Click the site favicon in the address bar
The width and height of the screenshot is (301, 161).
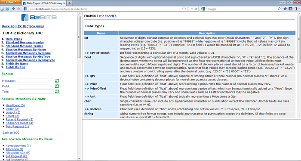25,9
